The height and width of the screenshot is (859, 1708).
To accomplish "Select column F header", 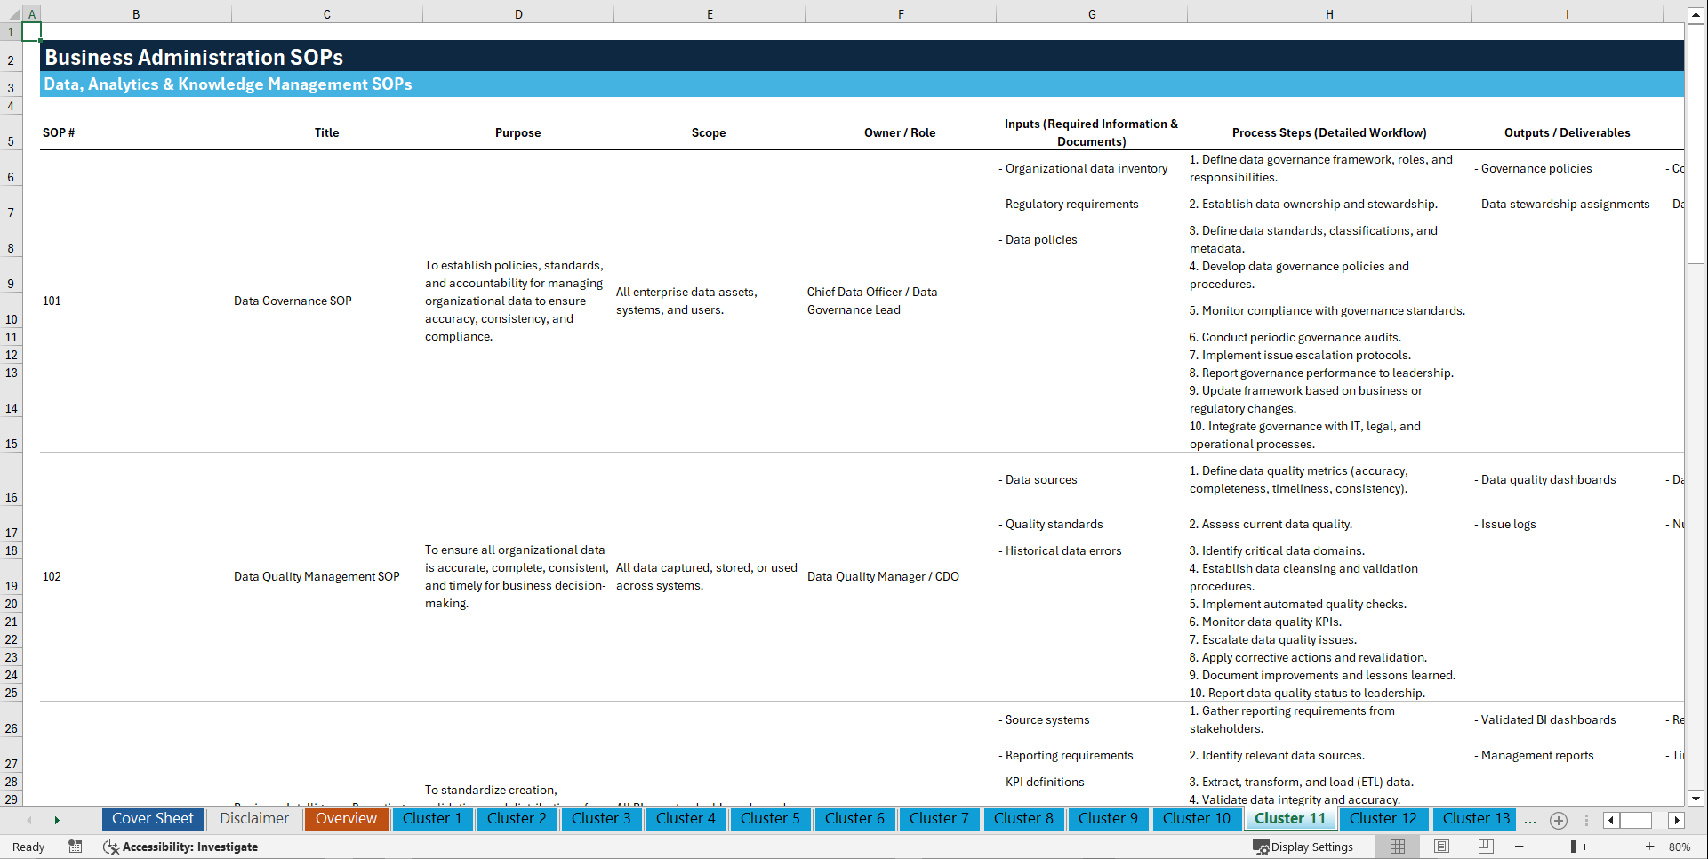I will (901, 13).
